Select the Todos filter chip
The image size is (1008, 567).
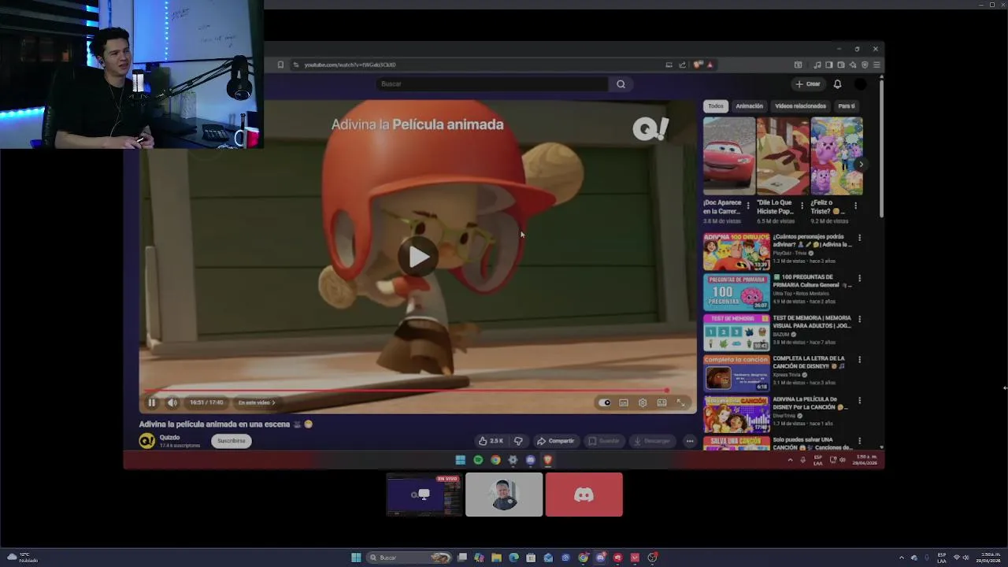(x=715, y=106)
